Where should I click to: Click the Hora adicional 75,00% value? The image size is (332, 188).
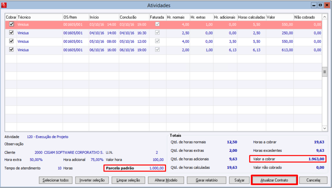97,160
